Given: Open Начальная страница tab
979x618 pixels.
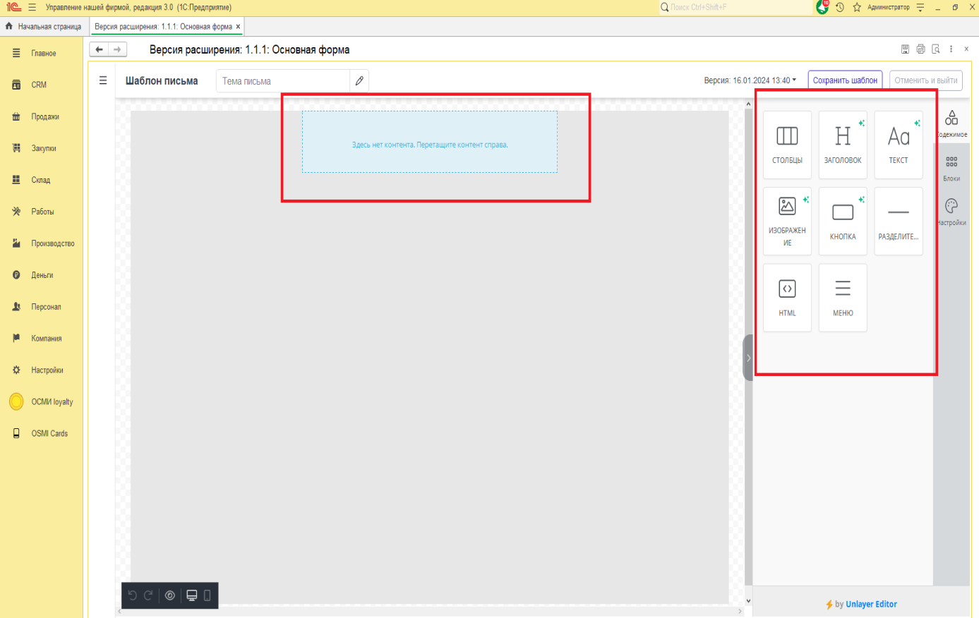Looking at the screenshot, I should click(43, 26).
